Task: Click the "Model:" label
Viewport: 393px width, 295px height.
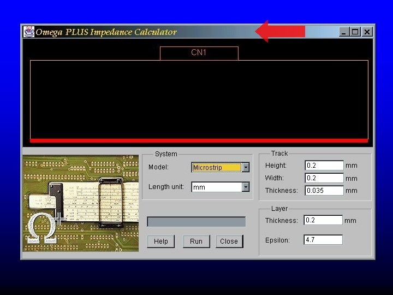Action: click(158, 167)
